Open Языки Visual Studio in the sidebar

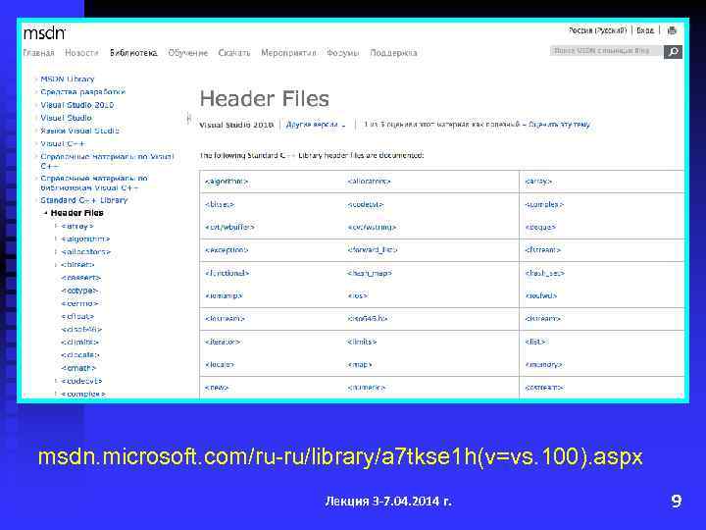point(79,131)
